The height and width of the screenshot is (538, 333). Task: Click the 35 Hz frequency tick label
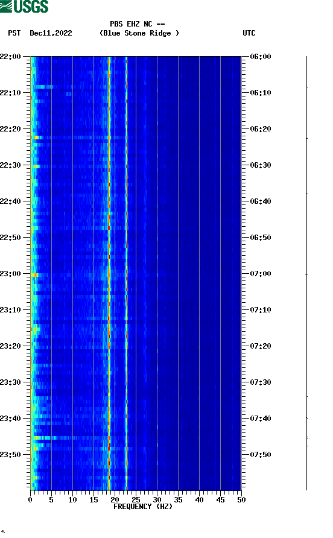178,500
